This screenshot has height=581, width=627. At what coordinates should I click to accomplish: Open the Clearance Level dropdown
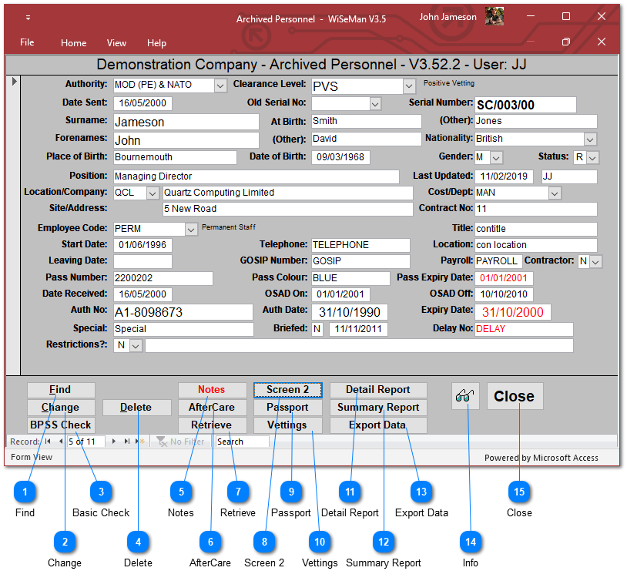tap(409, 86)
